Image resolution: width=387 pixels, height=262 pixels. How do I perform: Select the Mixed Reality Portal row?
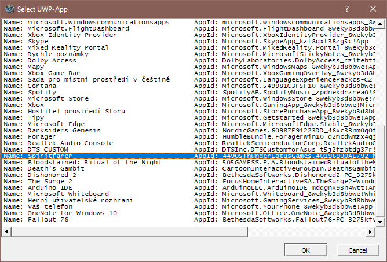click(188, 48)
